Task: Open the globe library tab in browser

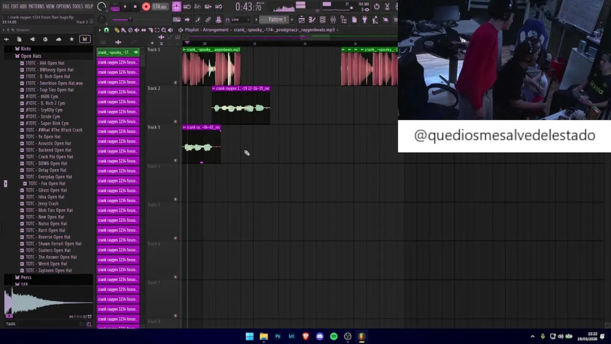Action: (45, 39)
